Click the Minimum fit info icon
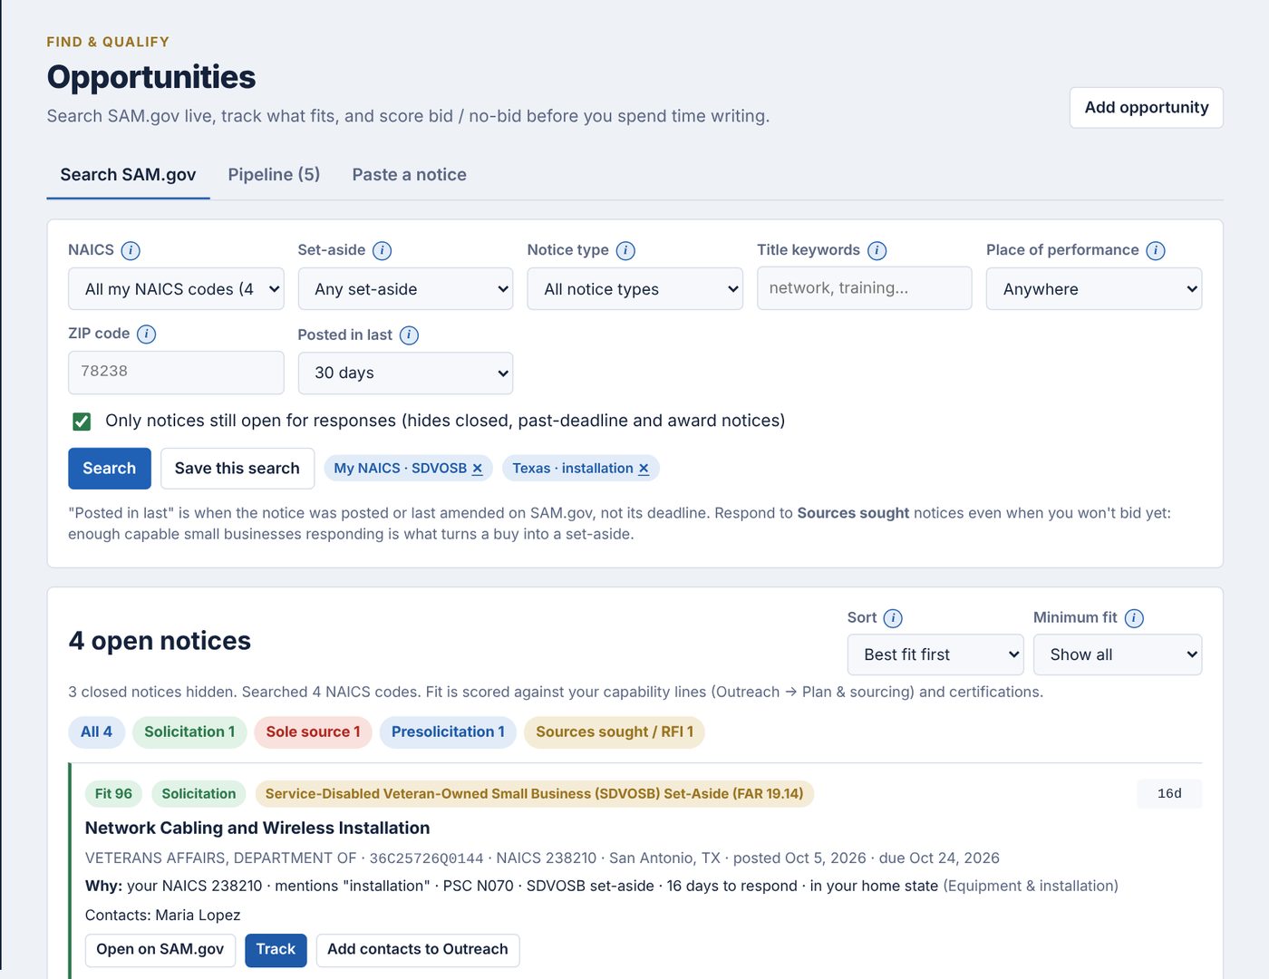Screen dimensions: 1269x979 (1134, 618)
